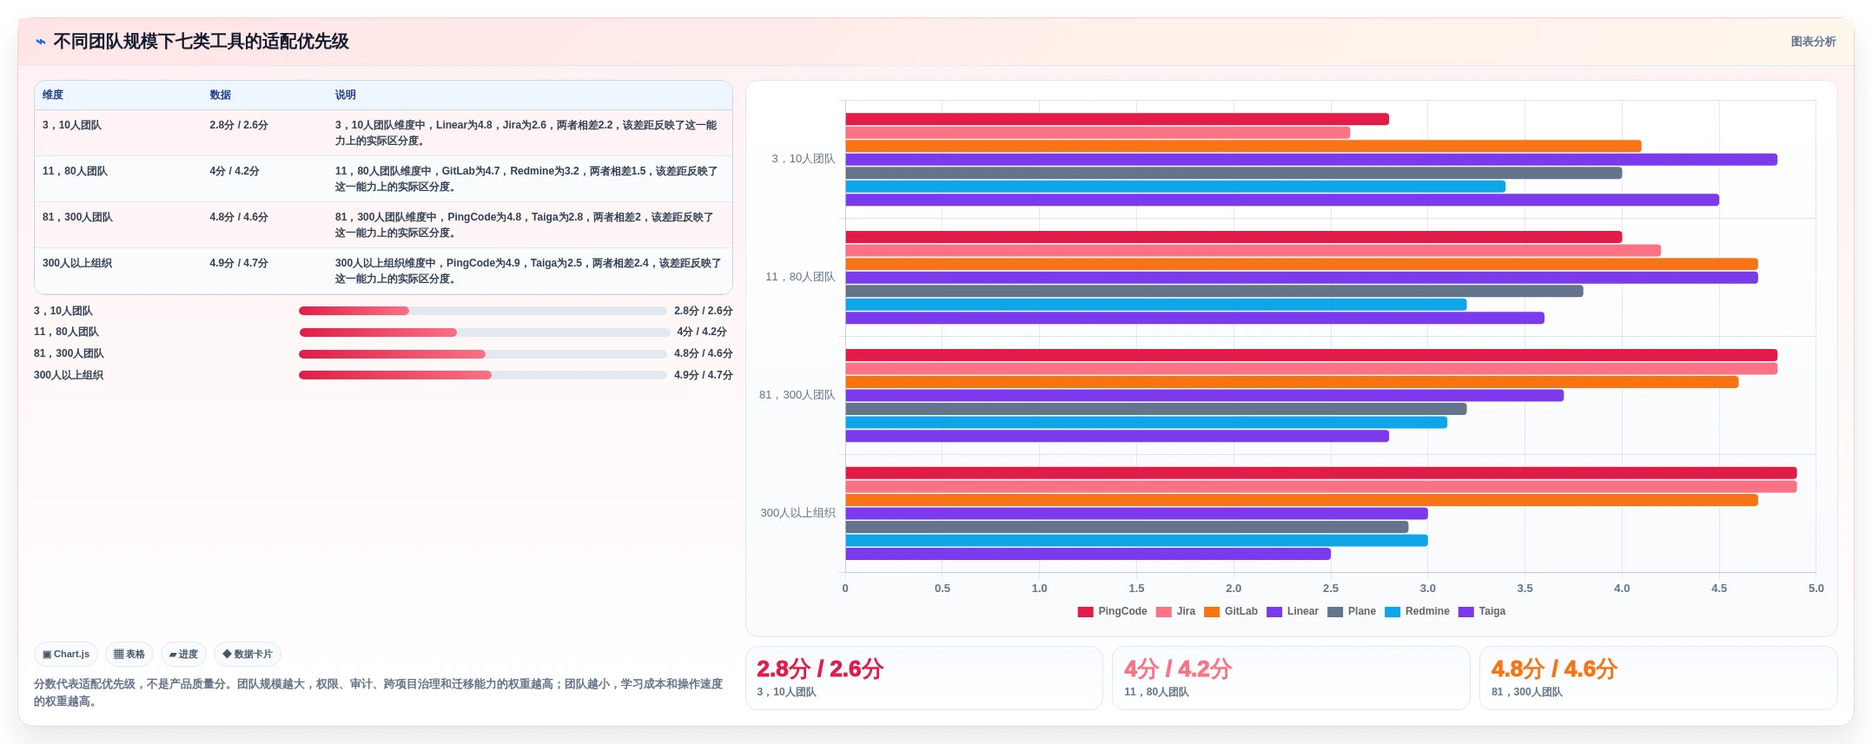The width and height of the screenshot is (1872, 744).
Task: Click the 进度 tag
Action: pos(183,654)
